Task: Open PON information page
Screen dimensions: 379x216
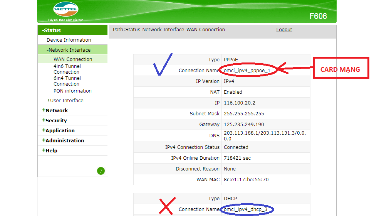Action: (x=72, y=91)
